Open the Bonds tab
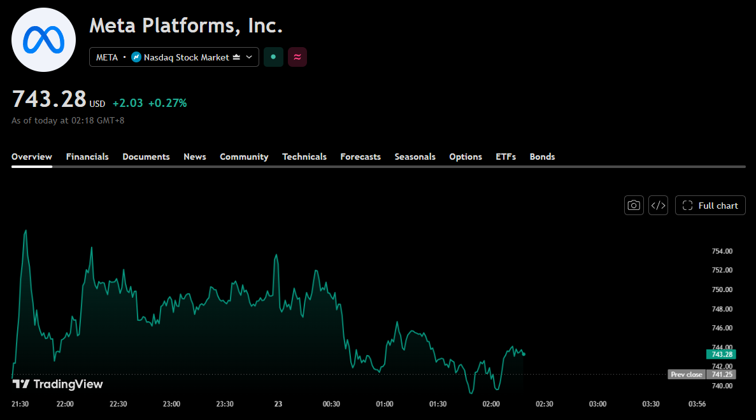The height and width of the screenshot is (420, 756). click(543, 157)
